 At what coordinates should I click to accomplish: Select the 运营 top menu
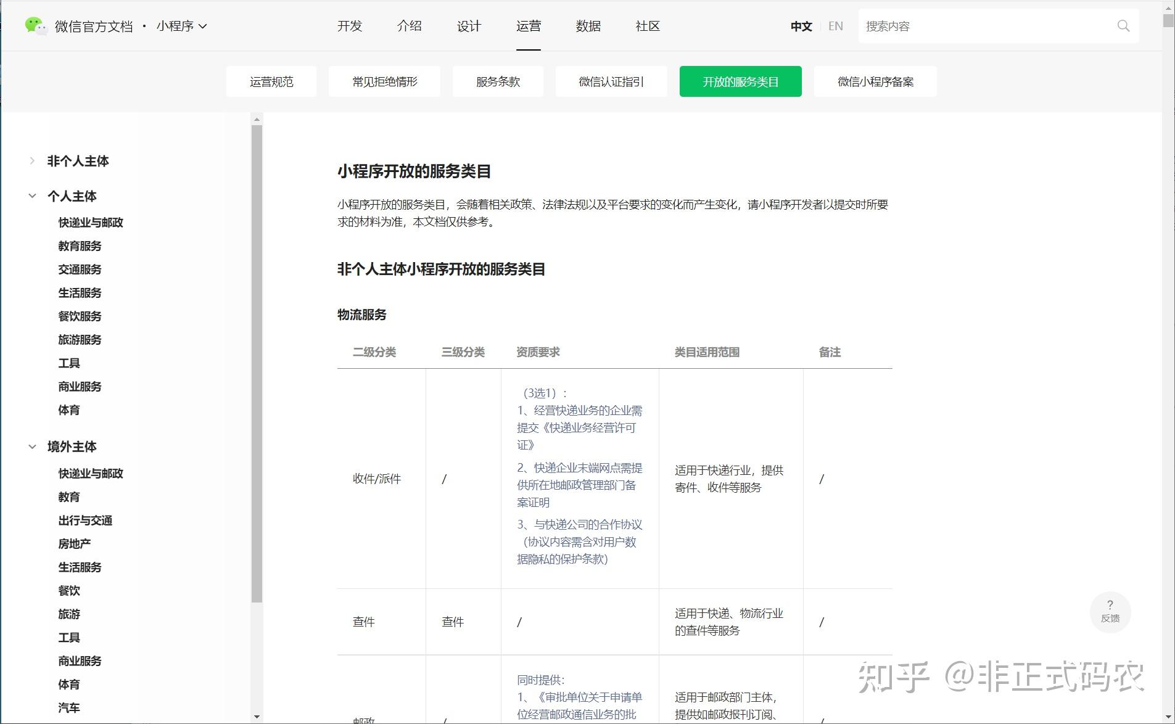click(x=529, y=26)
